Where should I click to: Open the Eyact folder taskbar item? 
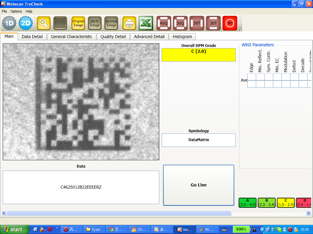coord(94,229)
